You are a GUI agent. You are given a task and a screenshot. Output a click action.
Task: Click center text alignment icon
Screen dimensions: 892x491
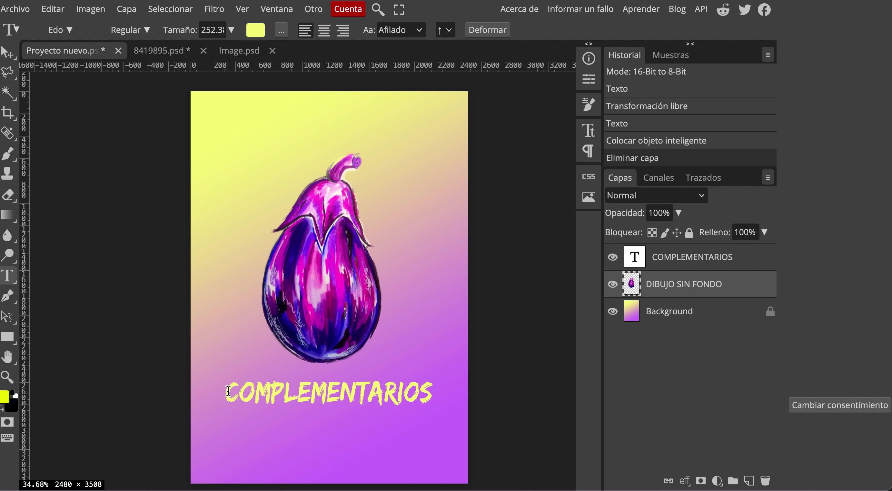324,30
